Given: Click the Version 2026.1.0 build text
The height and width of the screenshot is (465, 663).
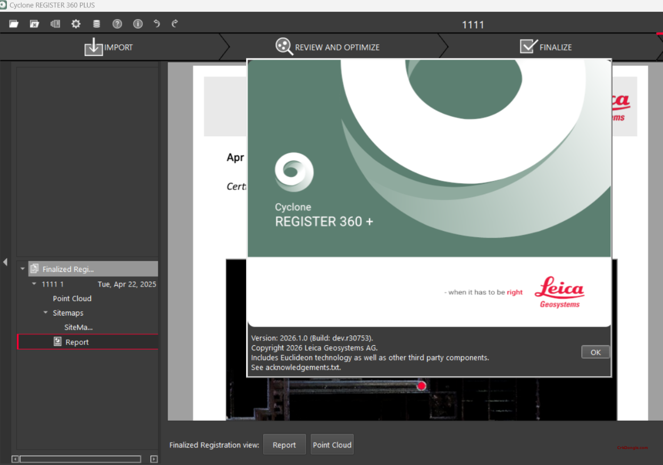Looking at the screenshot, I should (312, 338).
